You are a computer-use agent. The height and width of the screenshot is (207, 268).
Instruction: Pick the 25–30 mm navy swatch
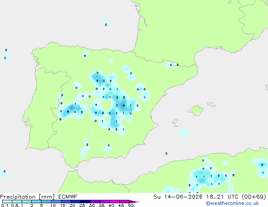click(x=85, y=202)
